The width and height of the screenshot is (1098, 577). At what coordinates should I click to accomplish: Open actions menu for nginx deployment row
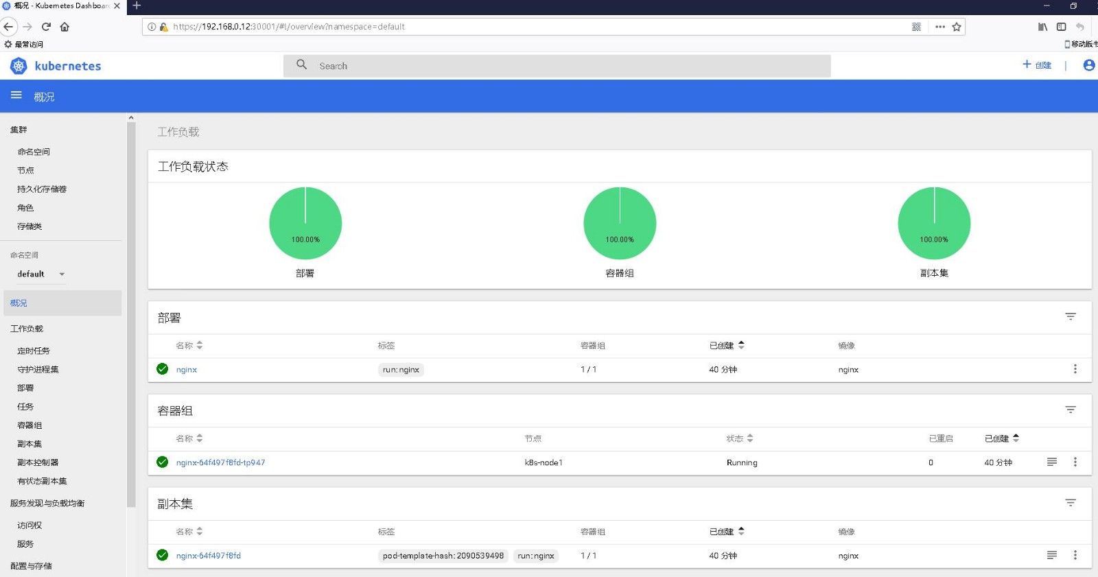coord(1075,369)
